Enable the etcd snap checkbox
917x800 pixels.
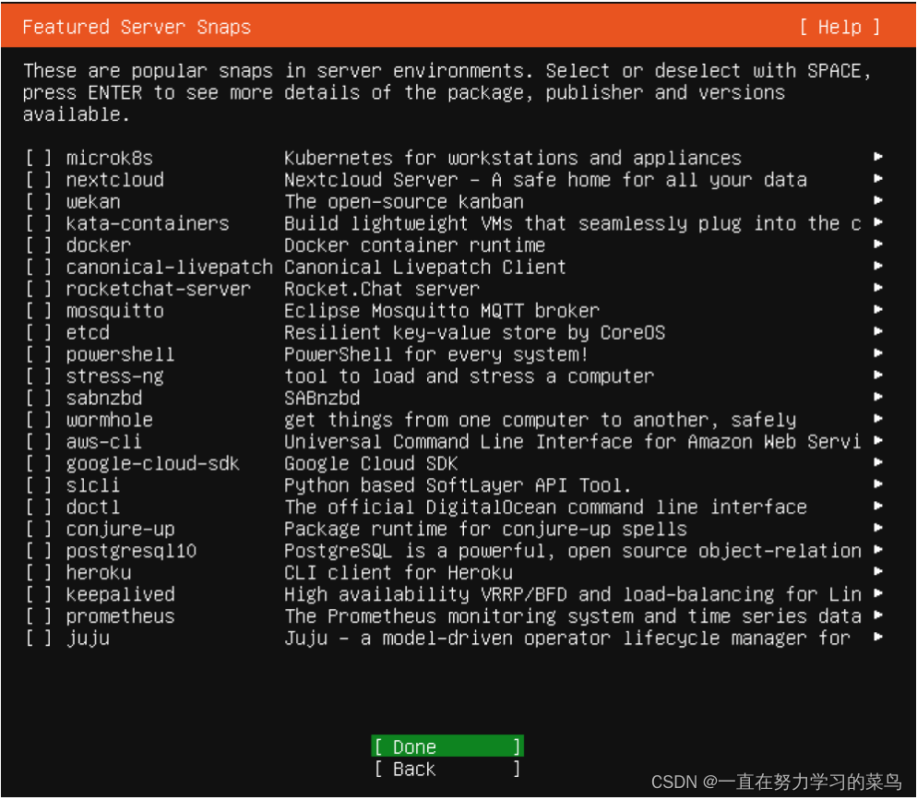pyautogui.click(x=39, y=333)
